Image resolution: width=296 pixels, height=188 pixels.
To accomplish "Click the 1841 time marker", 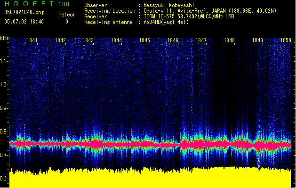I will click(x=32, y=40).
